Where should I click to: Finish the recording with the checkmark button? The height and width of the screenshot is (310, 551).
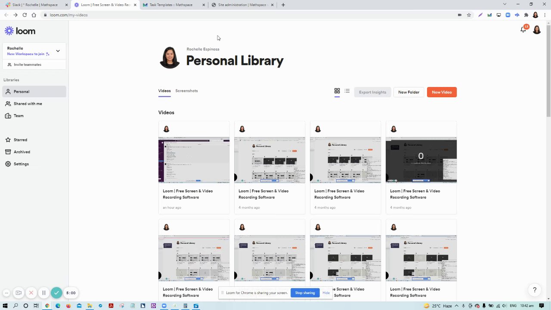click(56, 293)
